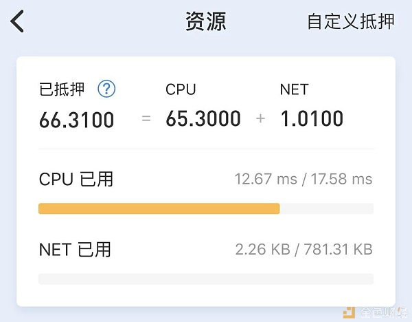The height and width of the screenshot is (322, 412).
Task: Click the NET column label
Action: 294,89
